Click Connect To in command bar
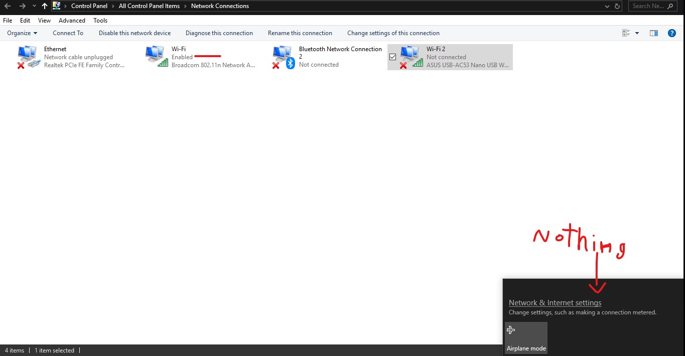Screen dimensions: 685x356 [68, 33]
